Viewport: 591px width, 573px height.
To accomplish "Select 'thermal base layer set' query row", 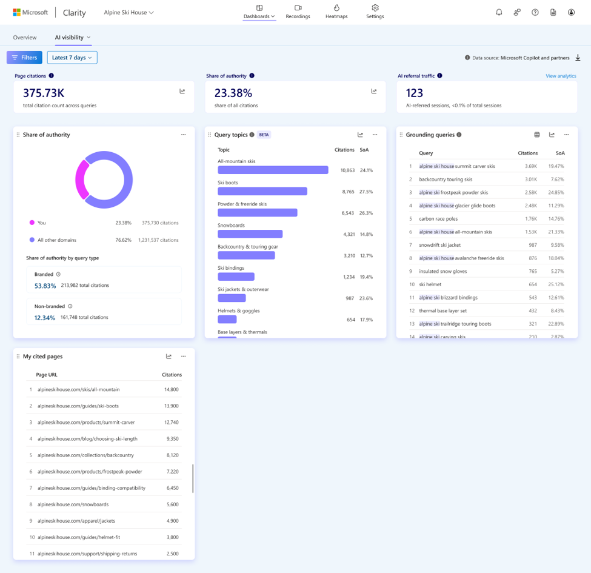I will tap(487, 311).
